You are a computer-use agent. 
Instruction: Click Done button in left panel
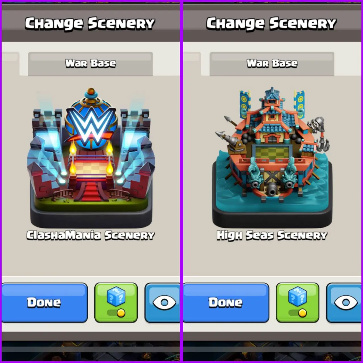pyautogui.click(x=45, y=303)
